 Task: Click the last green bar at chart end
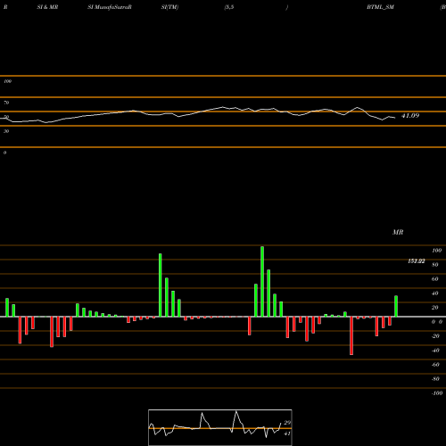[x=396, y=306]
